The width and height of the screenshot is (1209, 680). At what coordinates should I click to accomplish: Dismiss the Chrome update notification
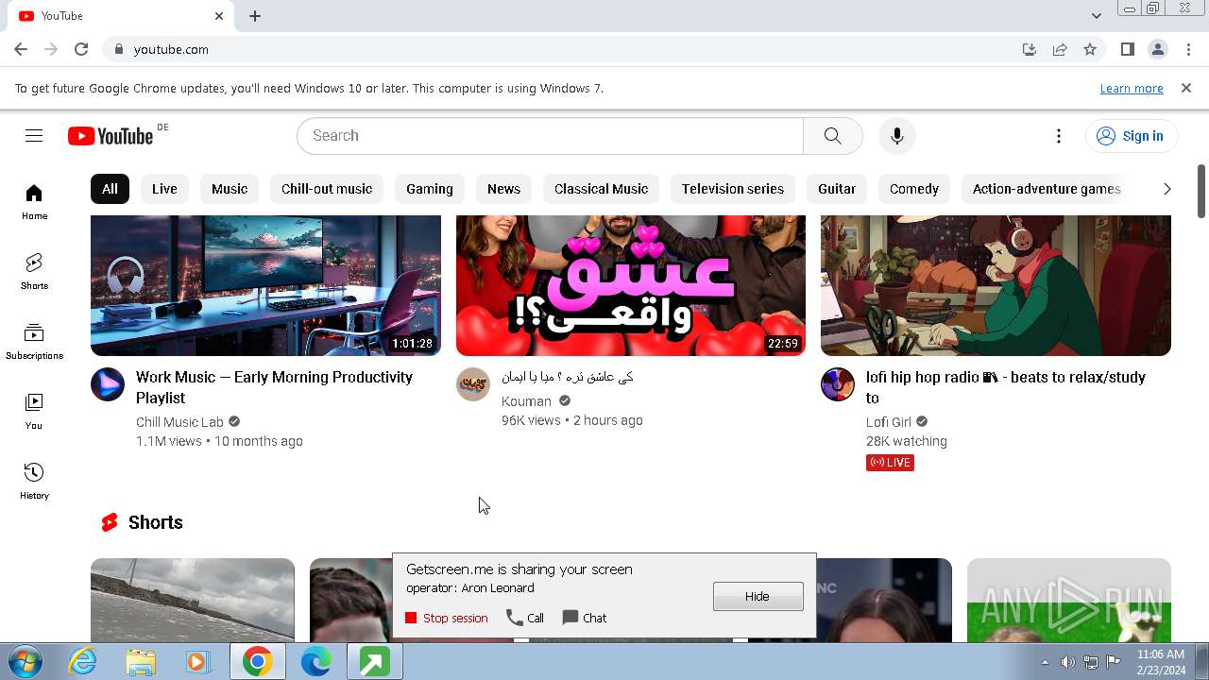(x=1186, y=88)
